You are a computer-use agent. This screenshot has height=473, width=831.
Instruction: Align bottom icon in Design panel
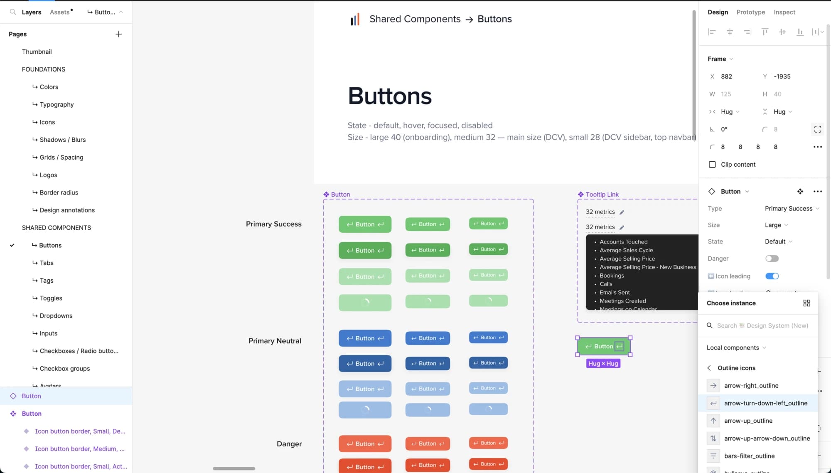pyautogui.click(x=800, y=32)
